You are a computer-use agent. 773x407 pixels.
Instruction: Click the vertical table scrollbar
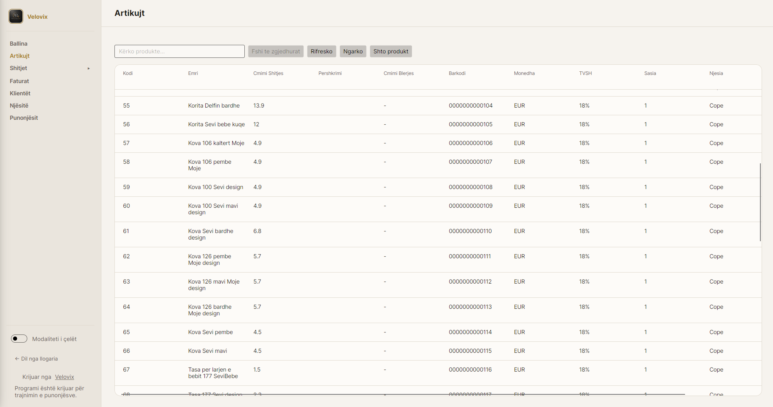pyautogui.click(x=760, y=202)
